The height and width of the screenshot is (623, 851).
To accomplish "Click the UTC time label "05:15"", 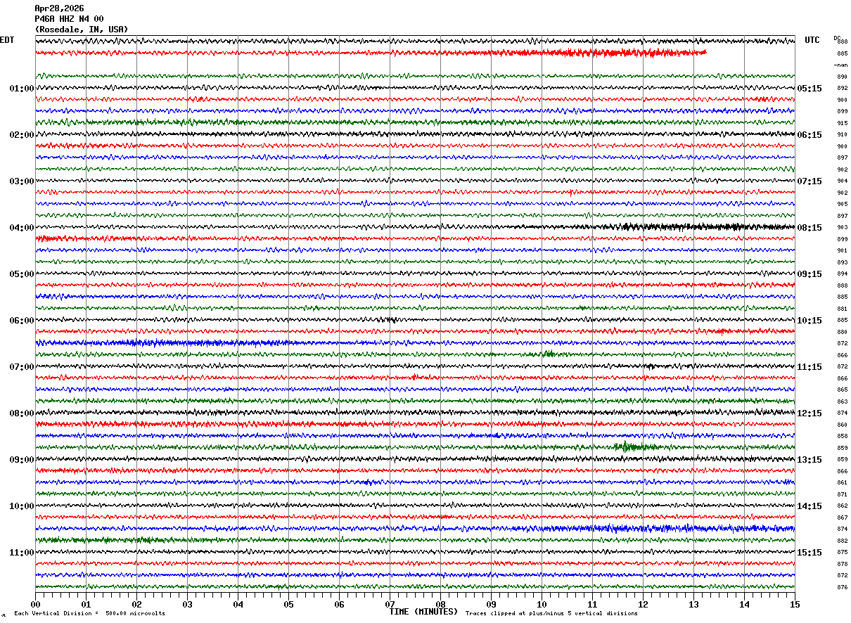I will point(810,89).
